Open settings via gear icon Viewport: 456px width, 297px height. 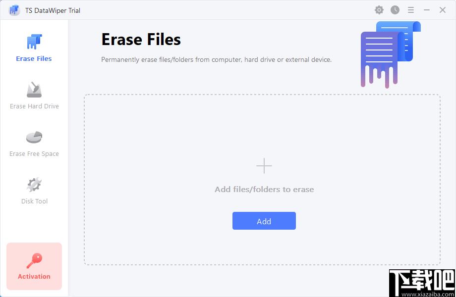tap(379, 10)
